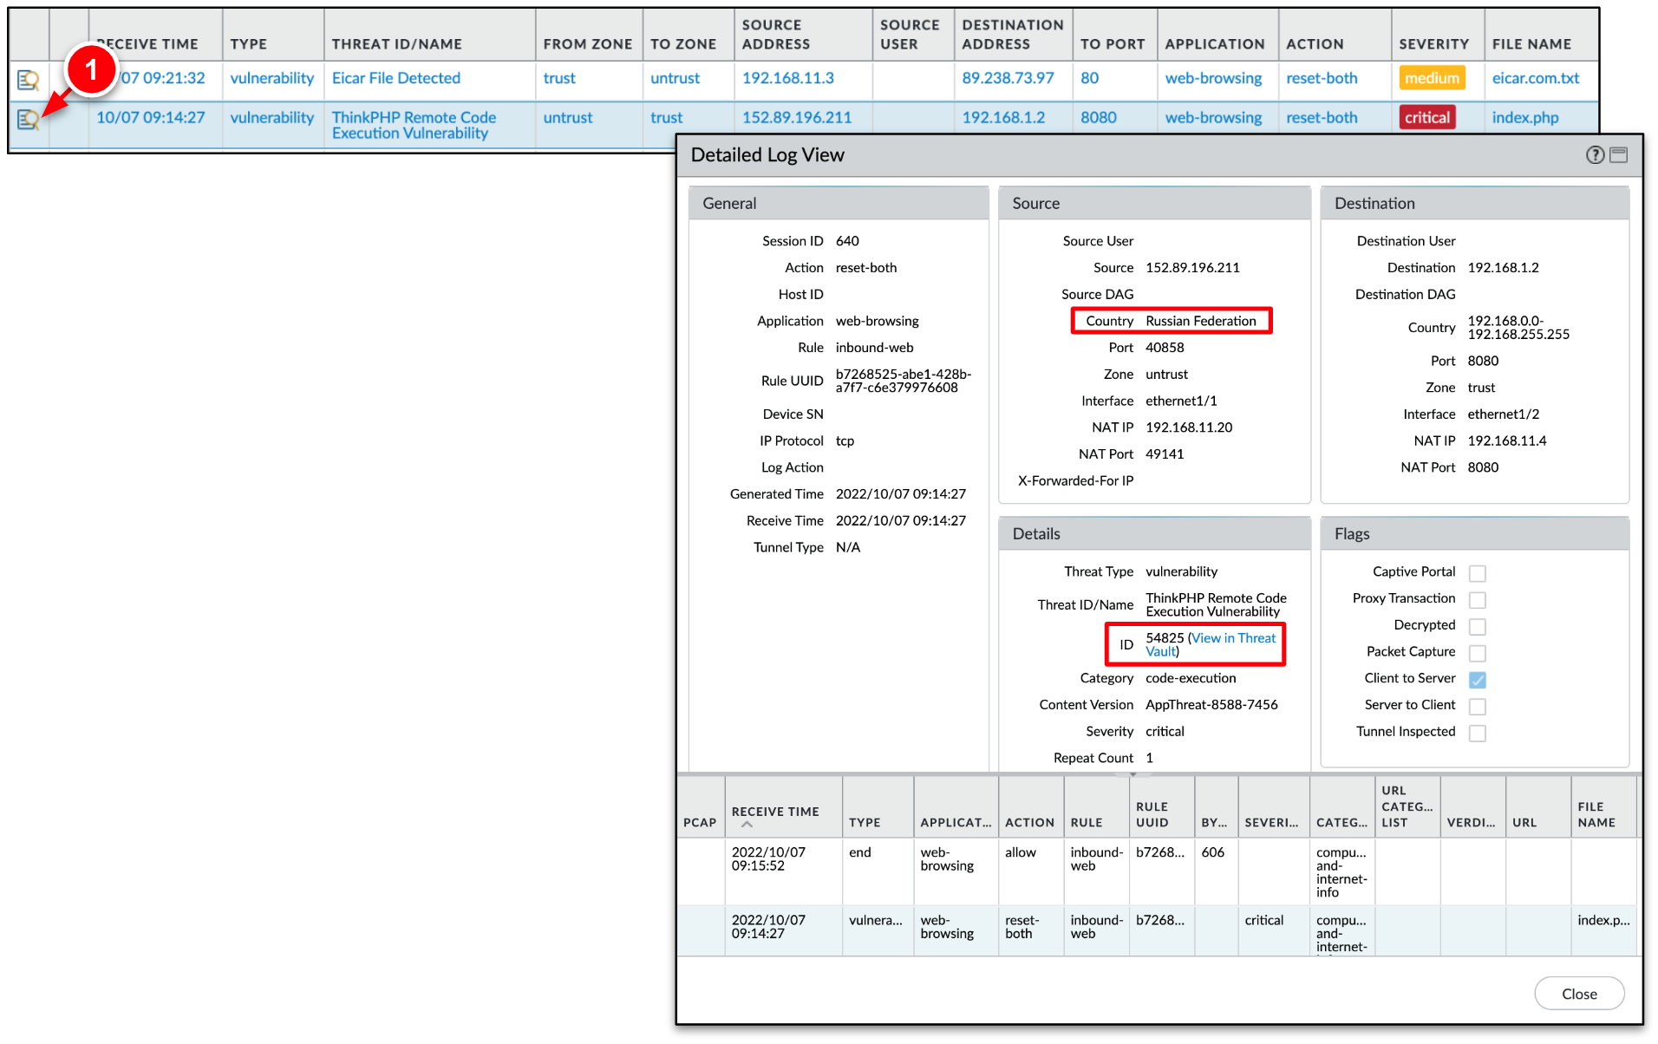1658x1044 pixels.
Task: Open View in Threat Vault link
Action: click(x=1231, y=639)
